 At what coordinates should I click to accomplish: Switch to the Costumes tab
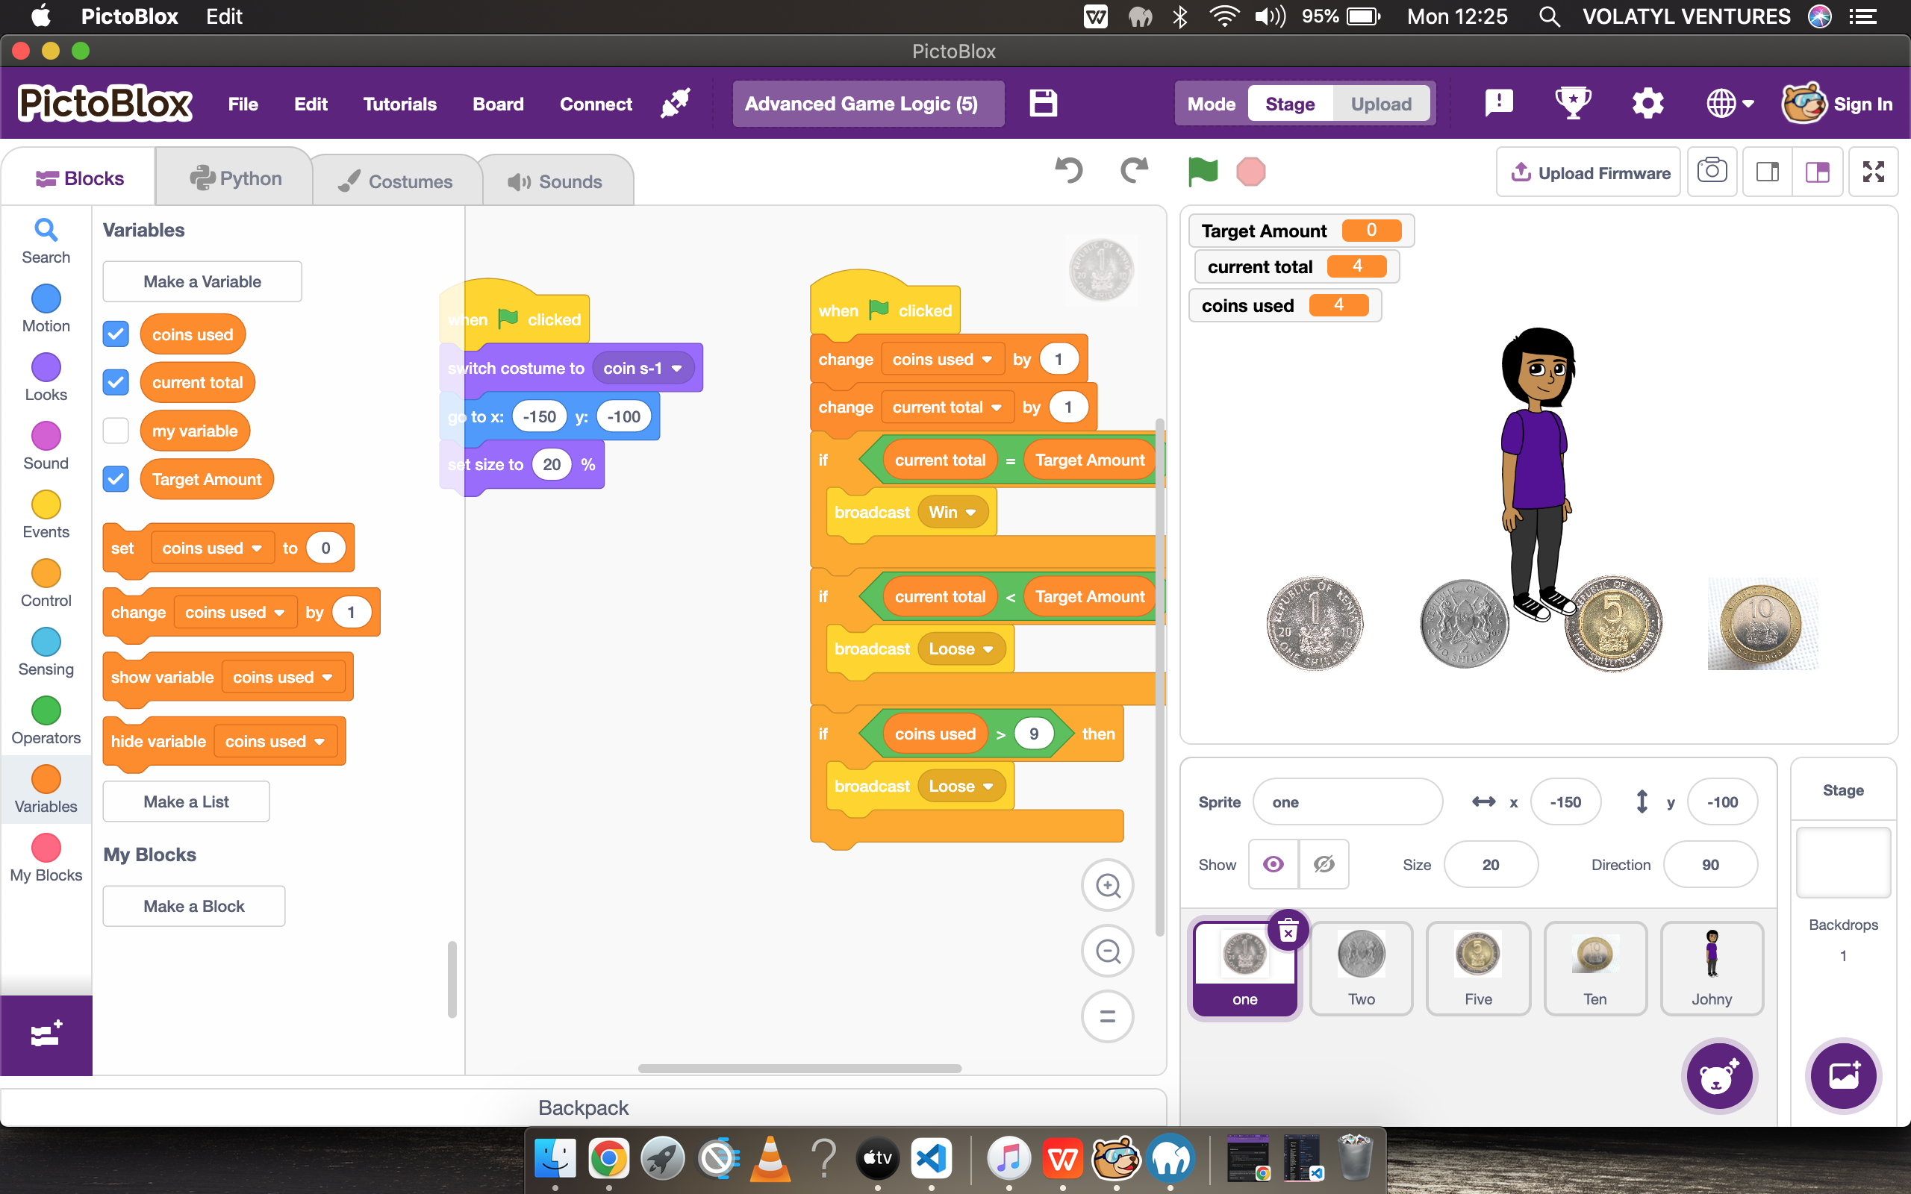tap(396, 181)
